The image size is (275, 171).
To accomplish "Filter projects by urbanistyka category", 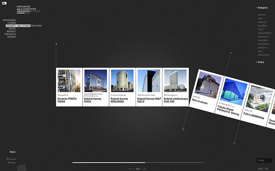I will [263, 55].
